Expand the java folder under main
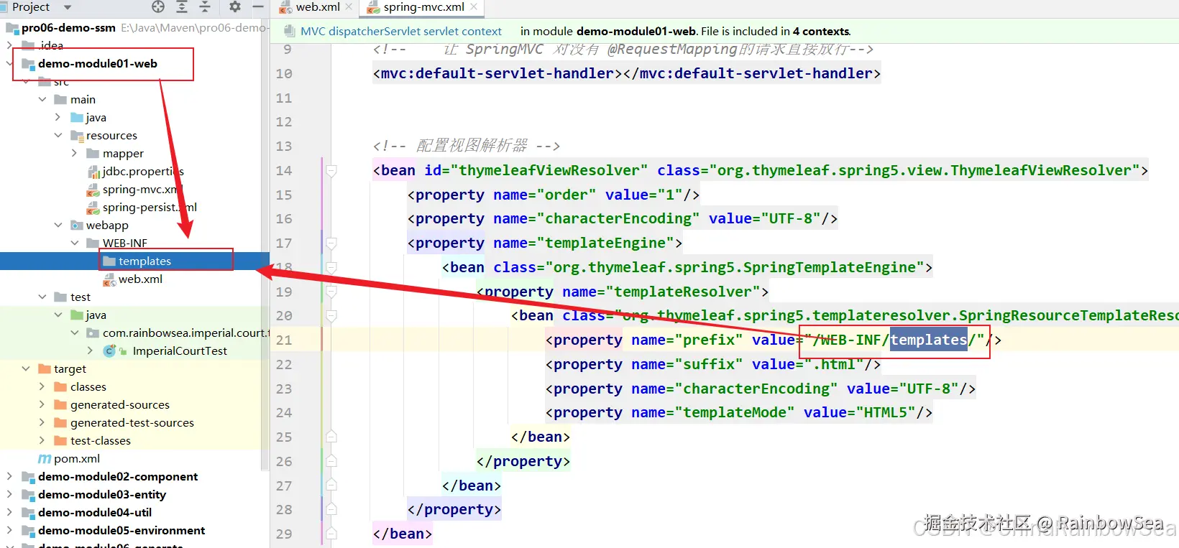 coord(58,118)
